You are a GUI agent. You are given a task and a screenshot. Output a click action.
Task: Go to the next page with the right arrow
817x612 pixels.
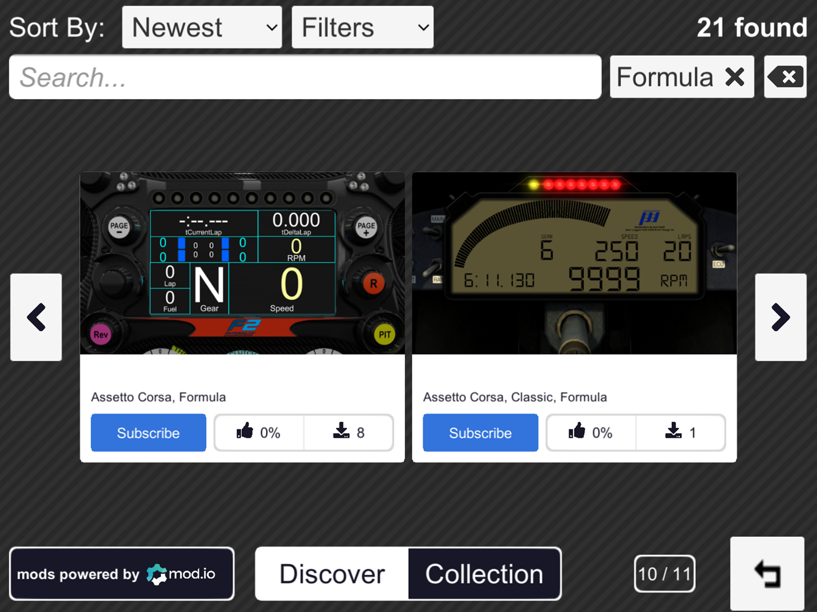click(x=781, y=317)
